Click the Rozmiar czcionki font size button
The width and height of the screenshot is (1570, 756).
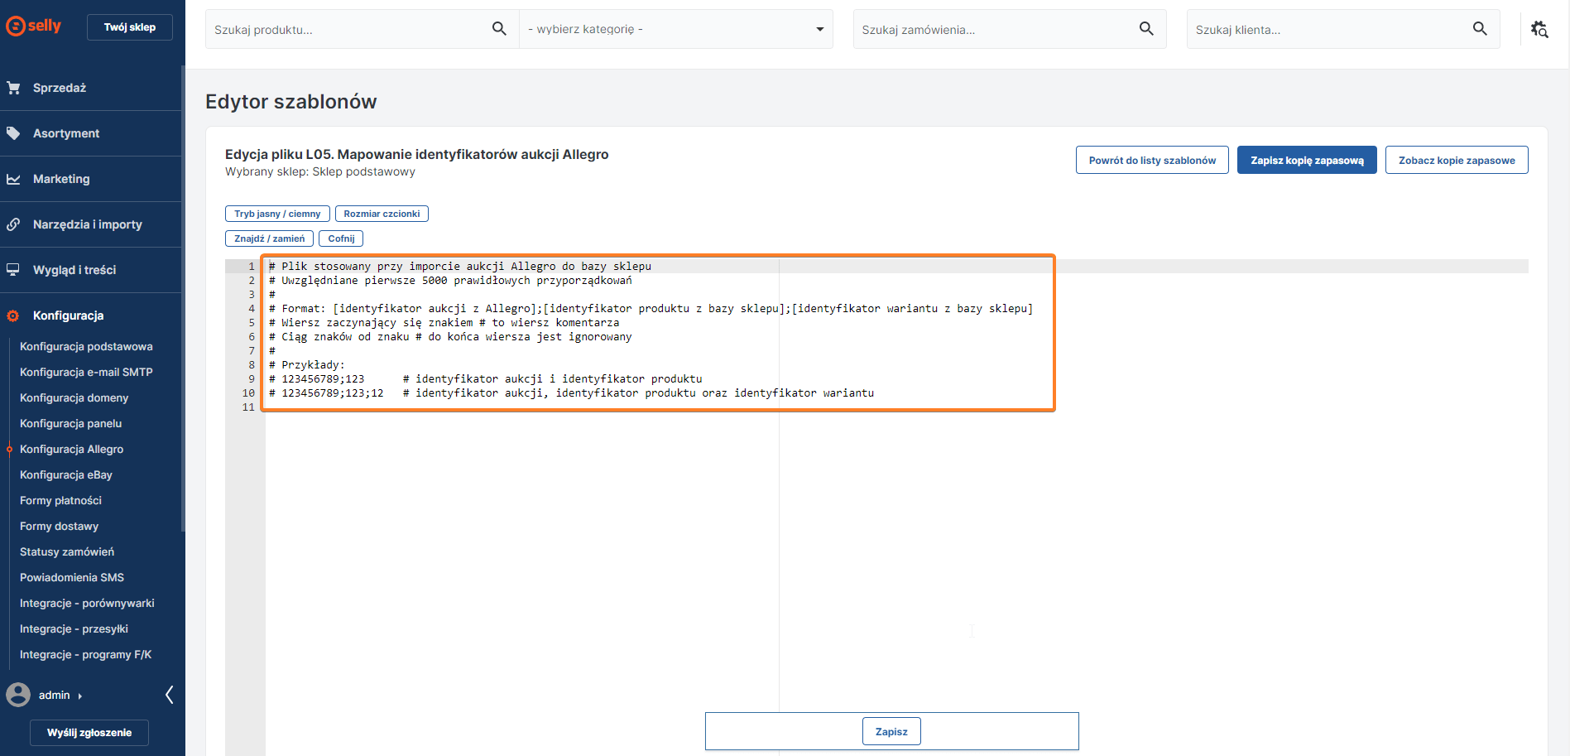click(382, 214)
